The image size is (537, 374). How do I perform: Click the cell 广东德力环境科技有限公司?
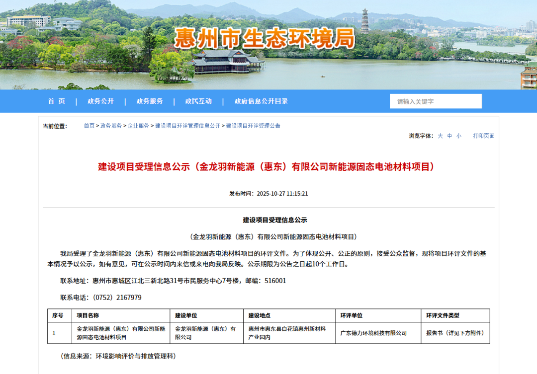click(378, 333)
